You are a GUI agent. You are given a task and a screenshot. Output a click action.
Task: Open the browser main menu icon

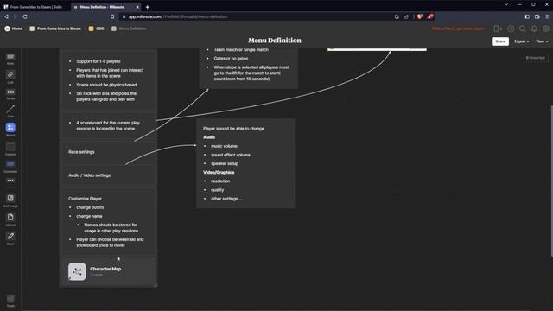(547, 16)
